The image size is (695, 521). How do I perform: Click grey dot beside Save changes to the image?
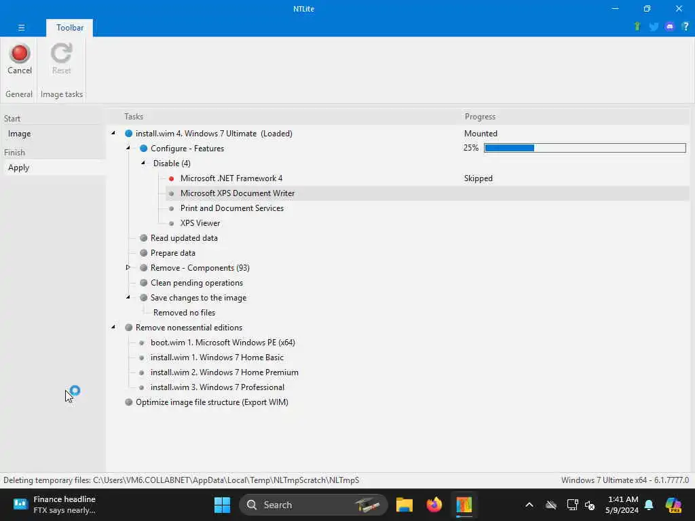144,298
